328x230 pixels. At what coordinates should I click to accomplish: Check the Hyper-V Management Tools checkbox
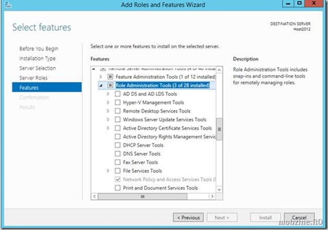coord(118,102)
